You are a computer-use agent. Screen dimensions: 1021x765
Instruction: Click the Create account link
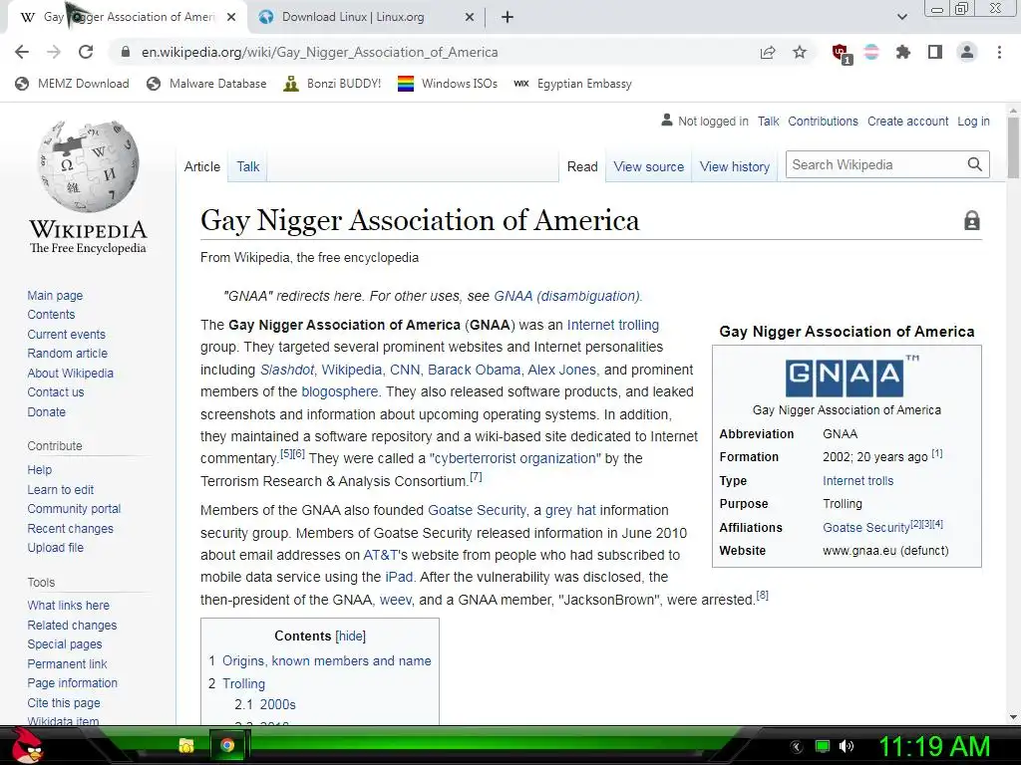point(907,121)
